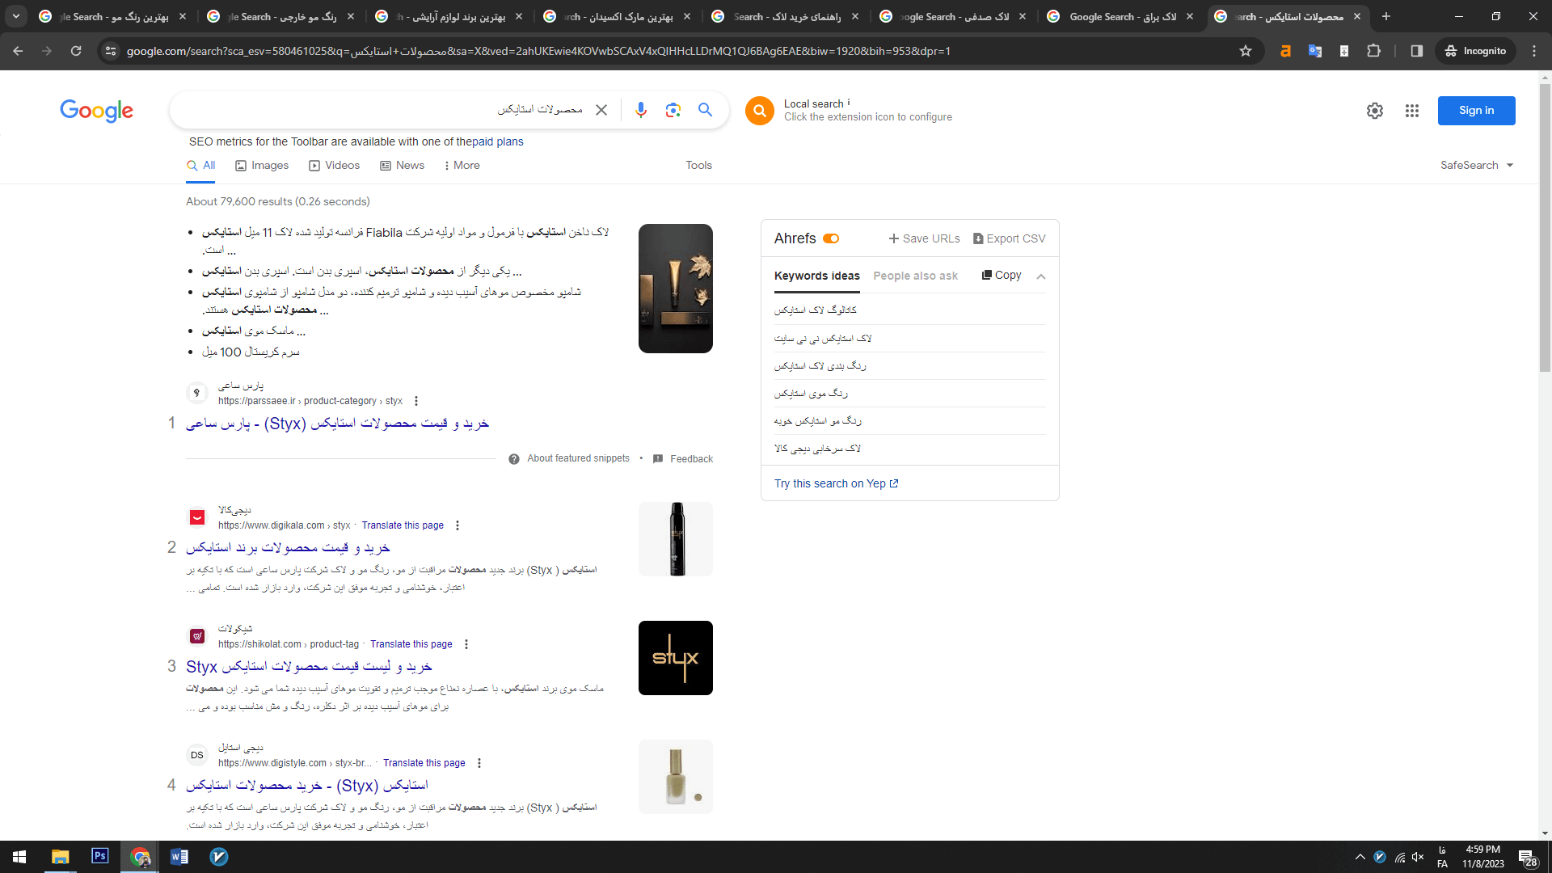Open Microsoft Word from the taskbar

pos(179,857)
